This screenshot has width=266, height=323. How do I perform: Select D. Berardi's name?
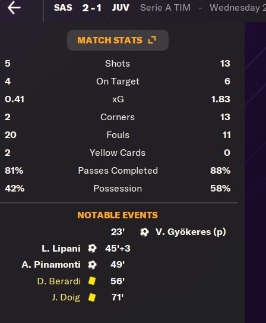(x=59, y=281)
